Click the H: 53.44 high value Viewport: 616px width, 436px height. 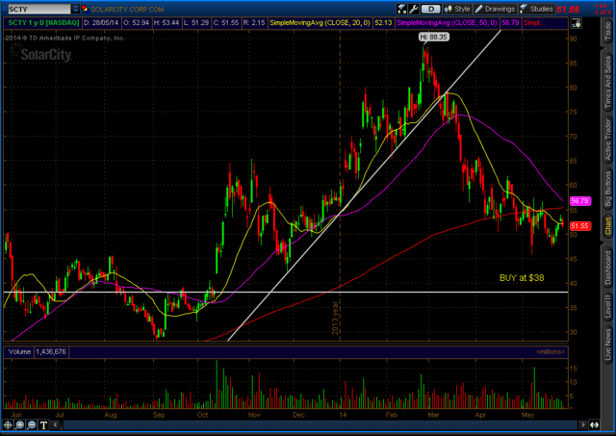tap(167, 23)
